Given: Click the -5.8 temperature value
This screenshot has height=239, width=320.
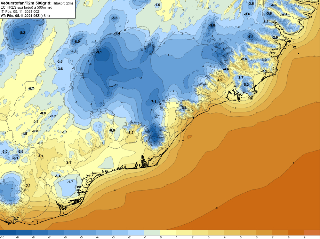Looking at the screenshot, I should pos(115,18).
